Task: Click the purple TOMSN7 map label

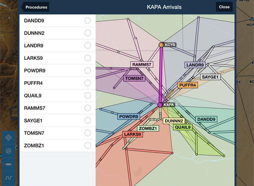Action: click(x=134, y=78)
